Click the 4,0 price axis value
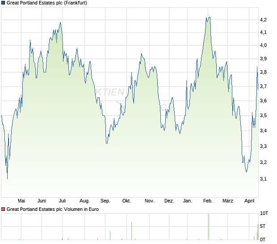Viewport: 277px width, 244px height. [263, 45]
